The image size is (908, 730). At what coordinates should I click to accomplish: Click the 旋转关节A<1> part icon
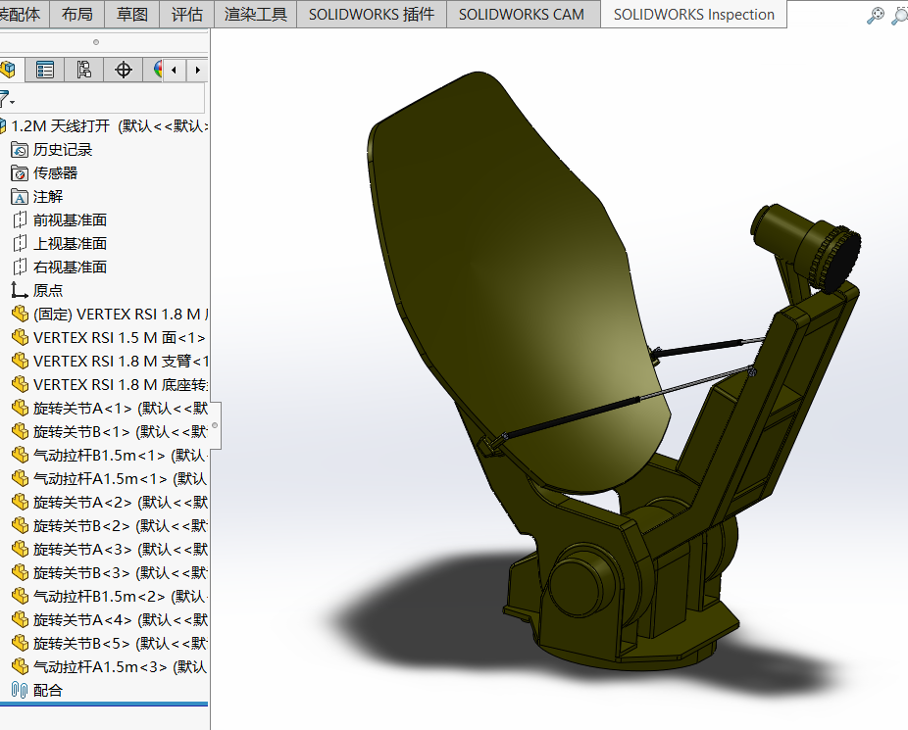click(x=20, y=409)
